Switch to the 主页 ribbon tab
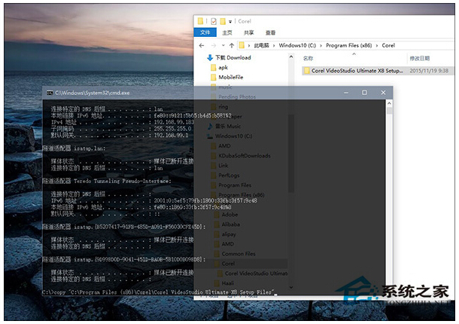 pos(227,33)
